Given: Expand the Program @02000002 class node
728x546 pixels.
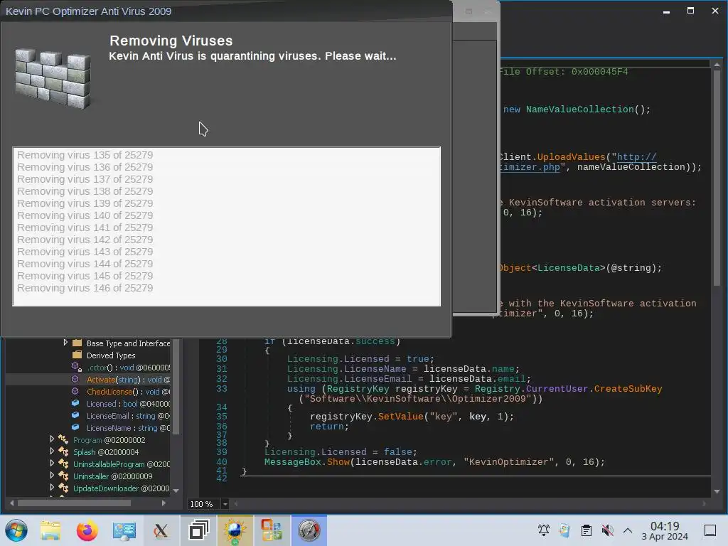Looking at the screenshot, I should pyautogui.click(x=52, y=439).
